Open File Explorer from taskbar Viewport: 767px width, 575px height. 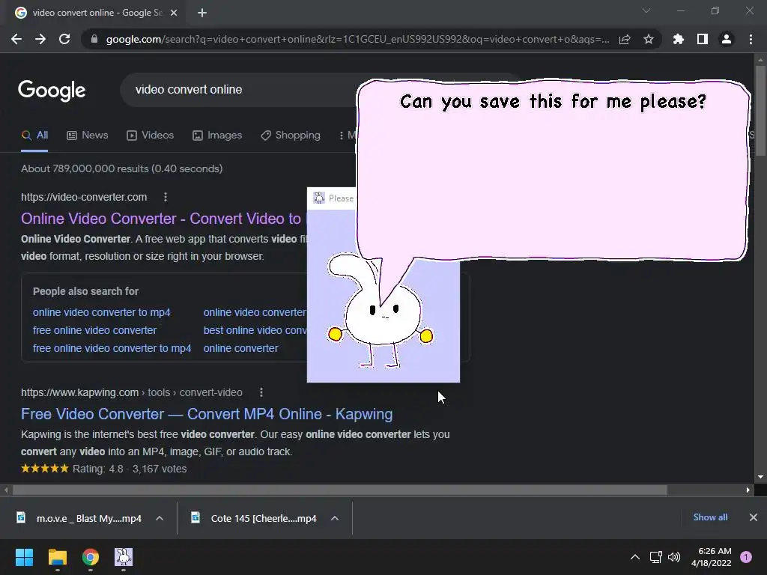[57, 557]
